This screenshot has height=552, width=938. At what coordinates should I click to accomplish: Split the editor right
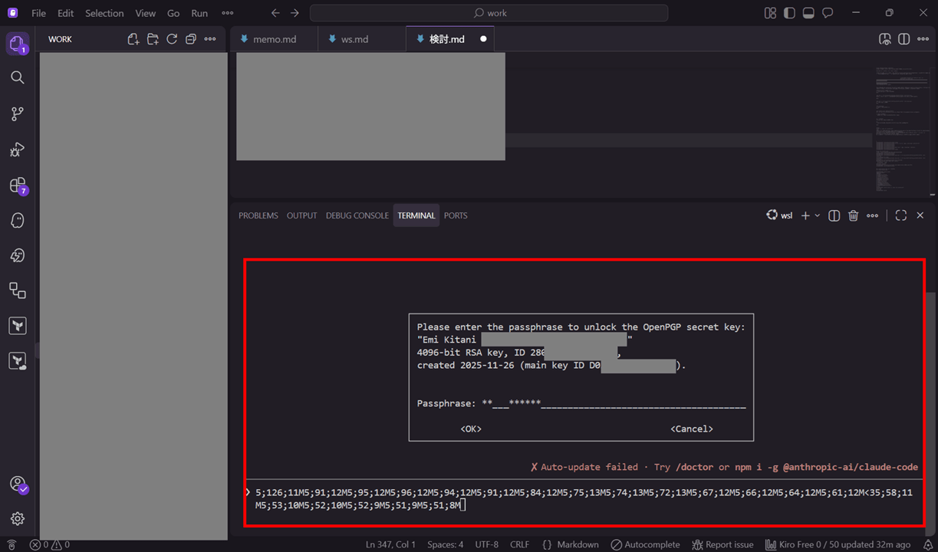[904, 39]
